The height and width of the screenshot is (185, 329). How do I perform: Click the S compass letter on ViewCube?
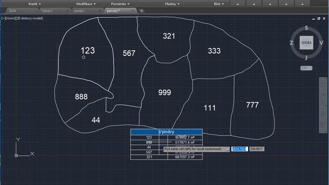[x=306, y=28]
